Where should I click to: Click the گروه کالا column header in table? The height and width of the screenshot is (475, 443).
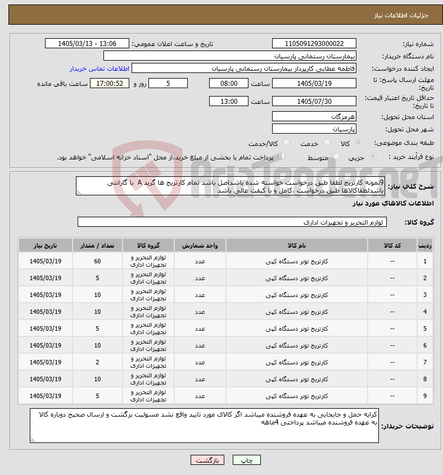tap(148, 245)
